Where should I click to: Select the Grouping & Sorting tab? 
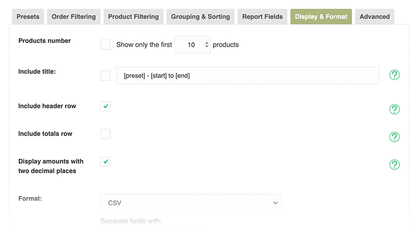[x=201, y=16]
